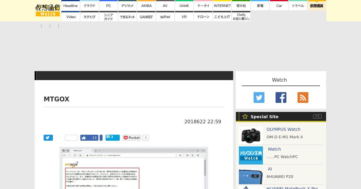
Task: Open the クラウド navigation tab
Action: 90,5
